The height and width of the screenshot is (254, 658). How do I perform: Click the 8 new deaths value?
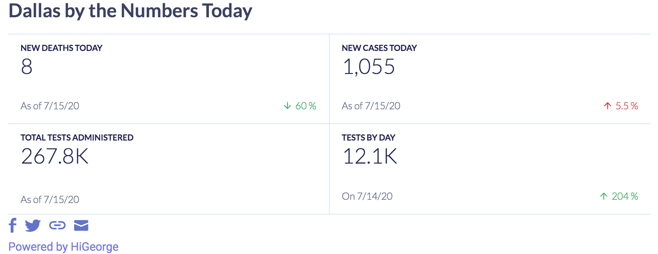pos(27,67)
